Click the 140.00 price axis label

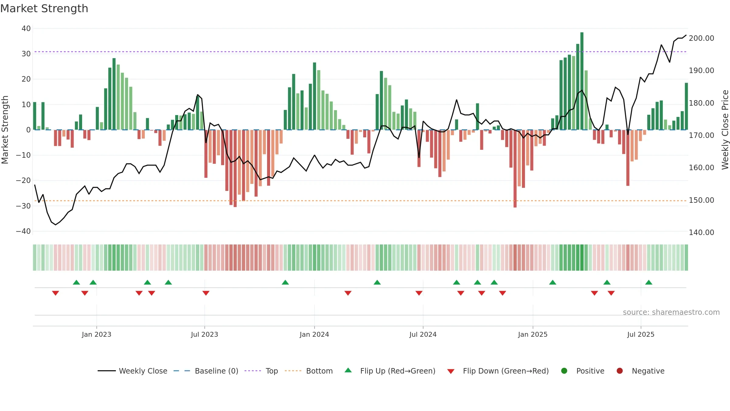[701, 233]
